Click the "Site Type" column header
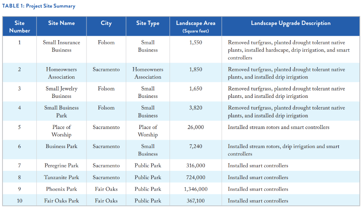Viewport: 364px width, 209px height. (x=148, y=23)
